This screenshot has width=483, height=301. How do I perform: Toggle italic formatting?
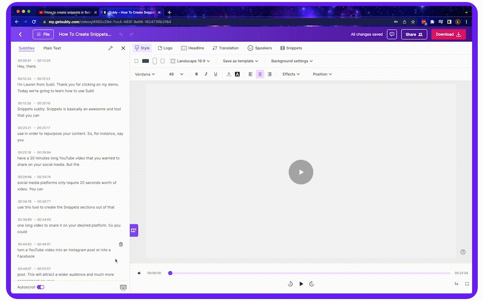(x=206, y=74)
